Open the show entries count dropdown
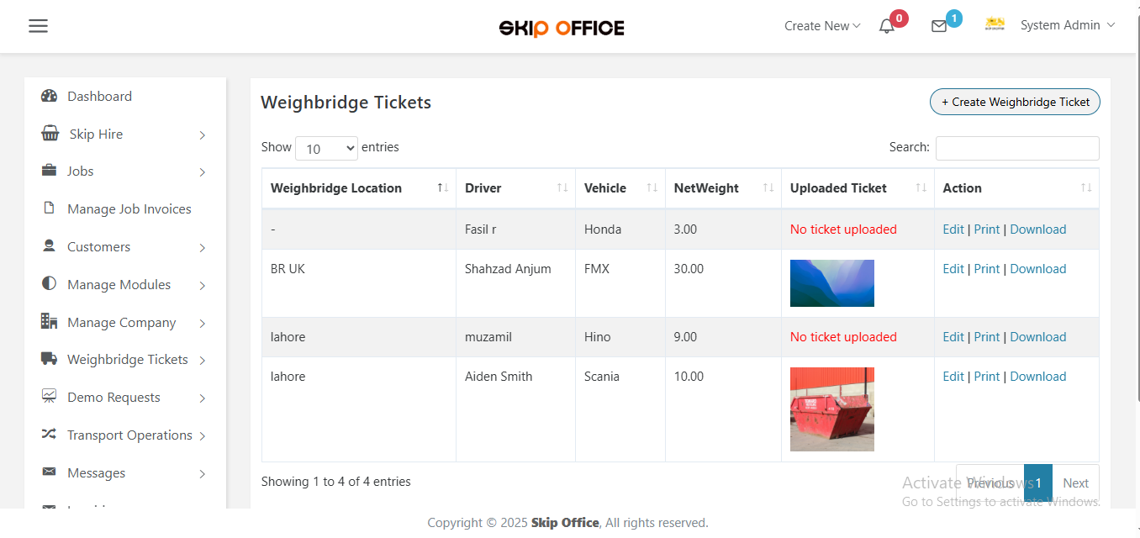This screenshot has width=1140, height=538. [x=326, y=148]
